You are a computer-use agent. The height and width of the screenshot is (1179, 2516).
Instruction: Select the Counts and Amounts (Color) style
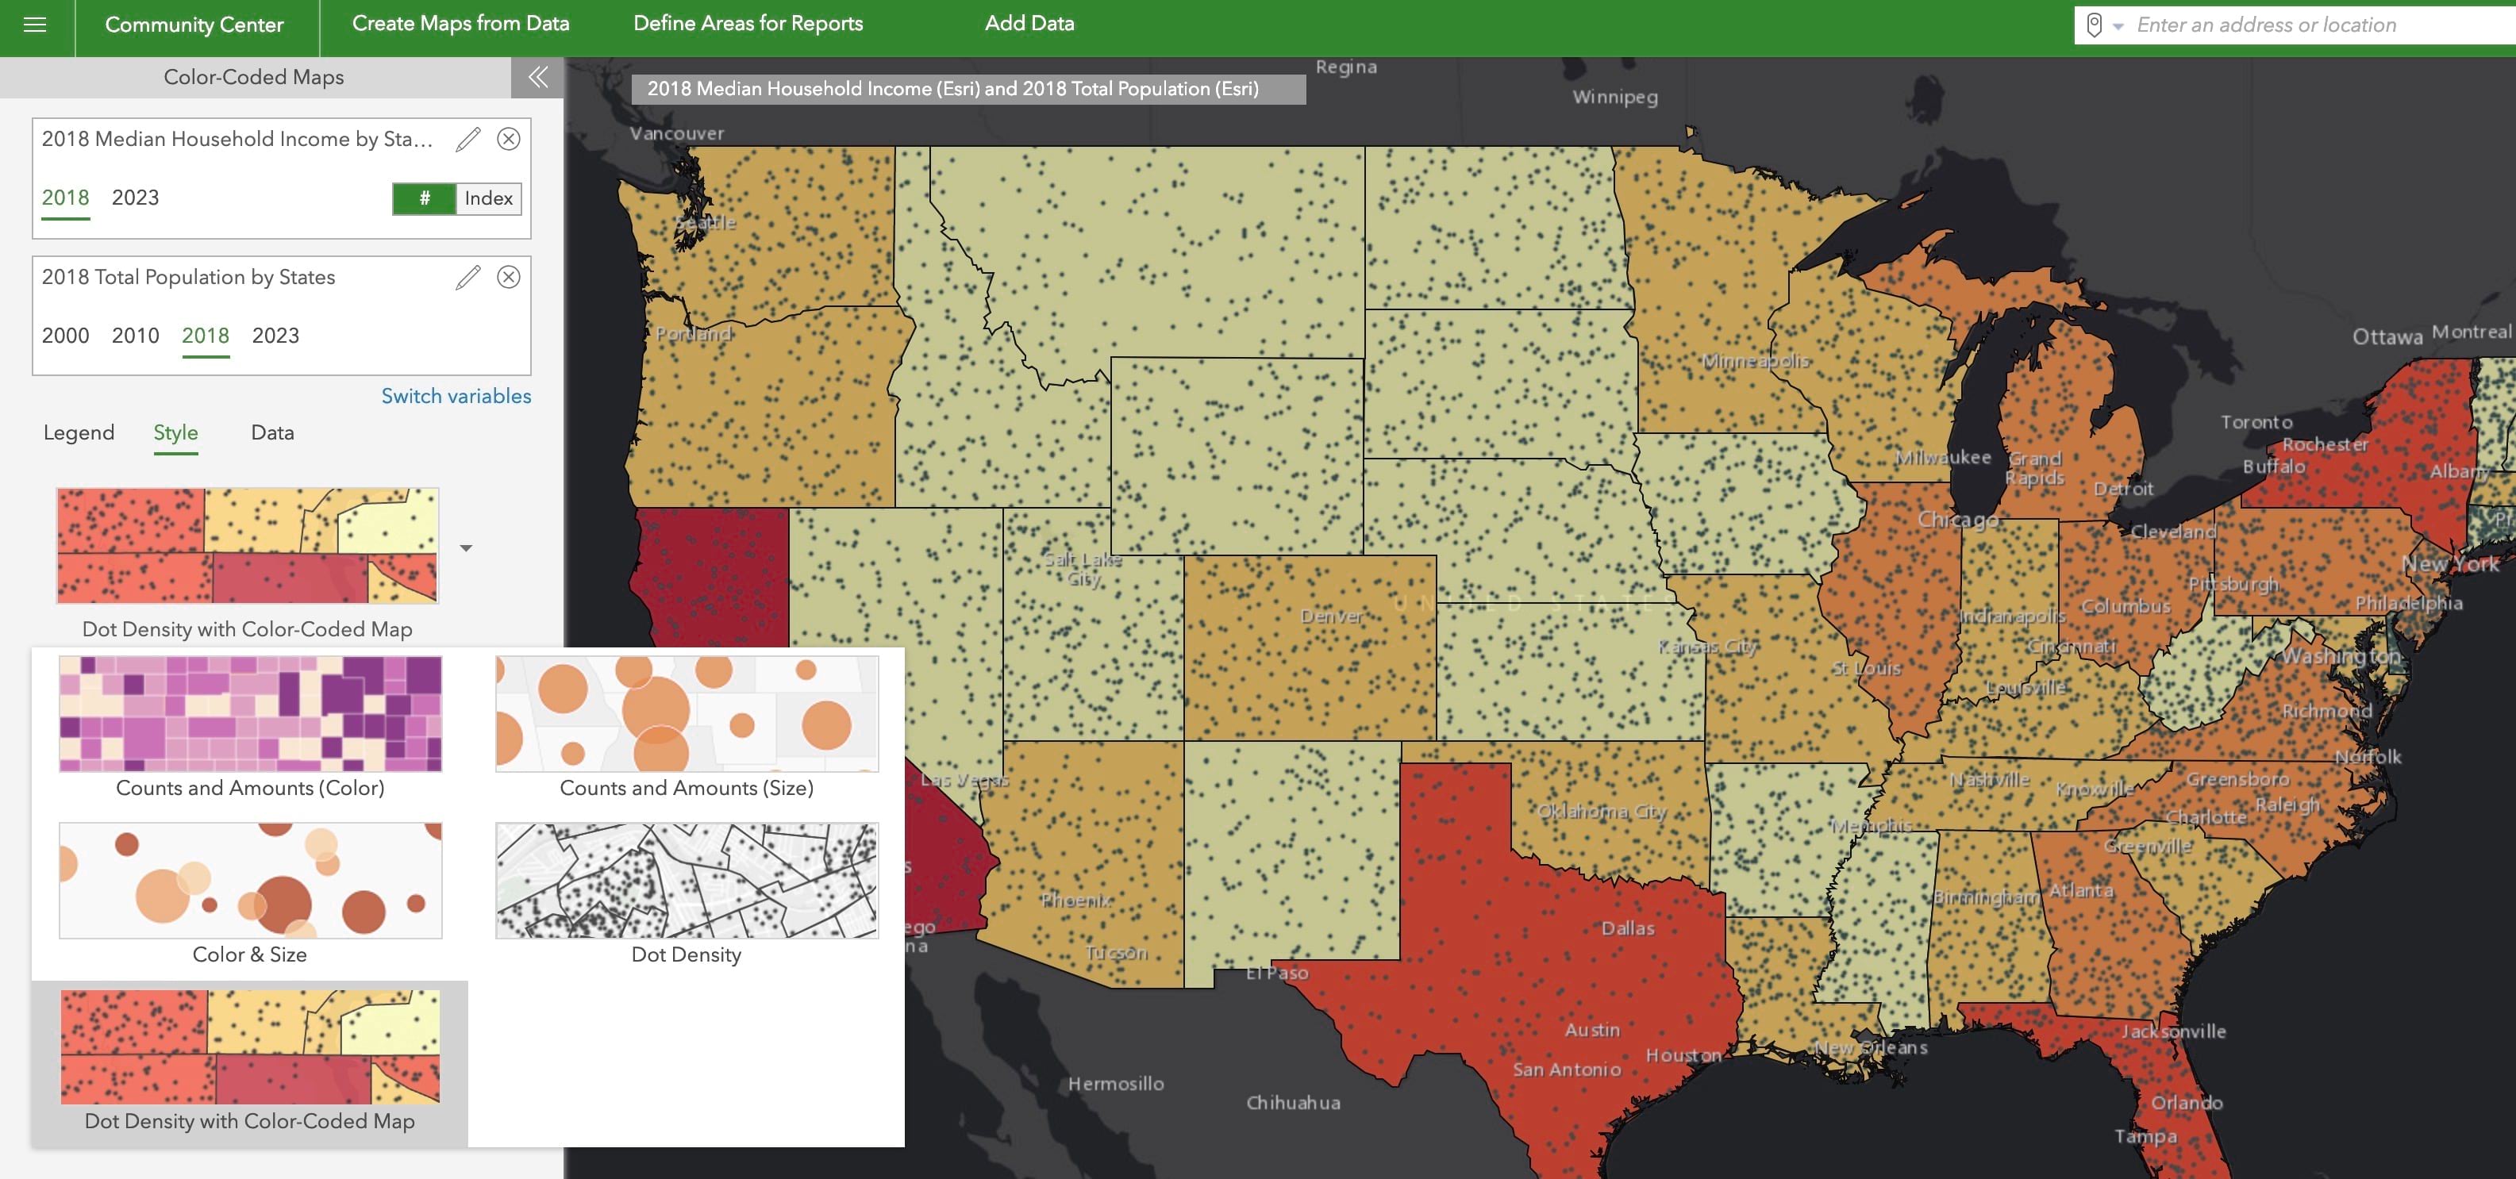[250, 714]
